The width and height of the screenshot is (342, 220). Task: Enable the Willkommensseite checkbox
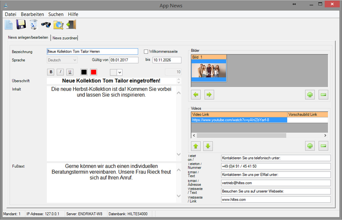tap(146, 52)
